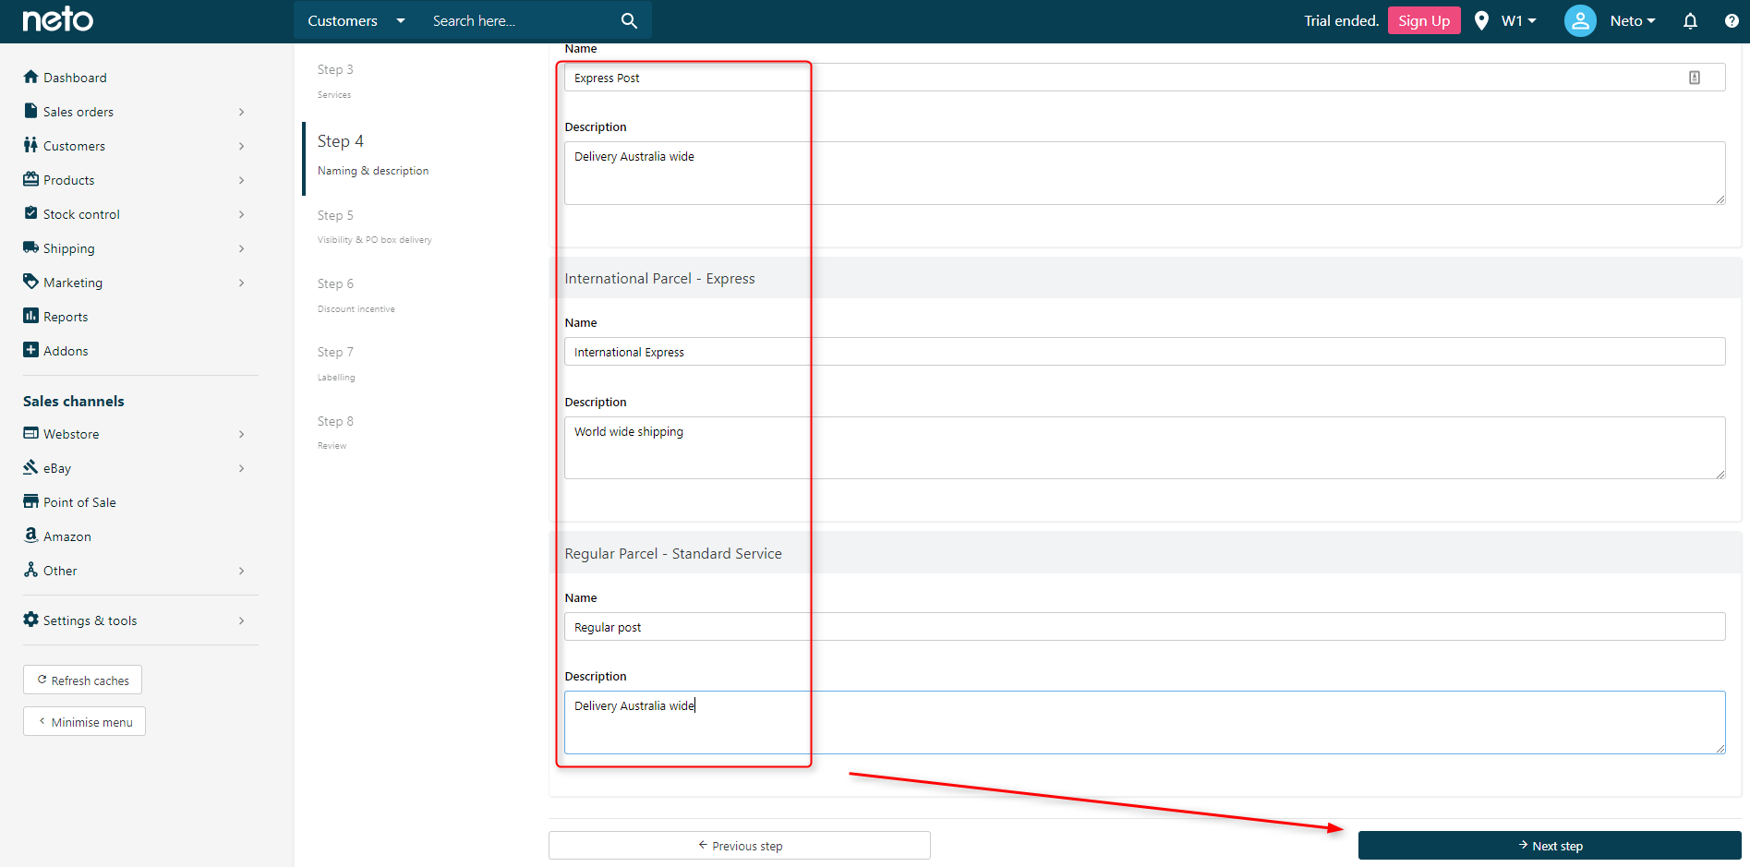The height and width of the screenshot is (867, 1750).
Task: Open Reports from the sidebar
Action: [x=66, y=317]
